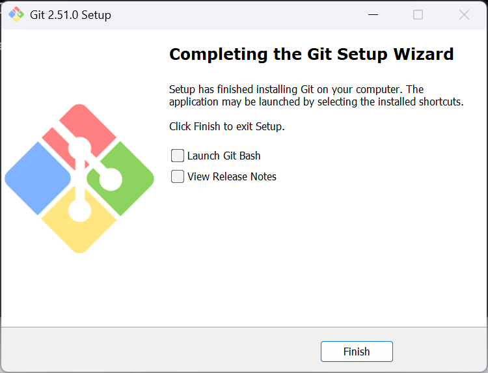This screenshot has height=373, width=488.
Task: Click the "View Release Notes" label text
Action: (x=232, y=176)
